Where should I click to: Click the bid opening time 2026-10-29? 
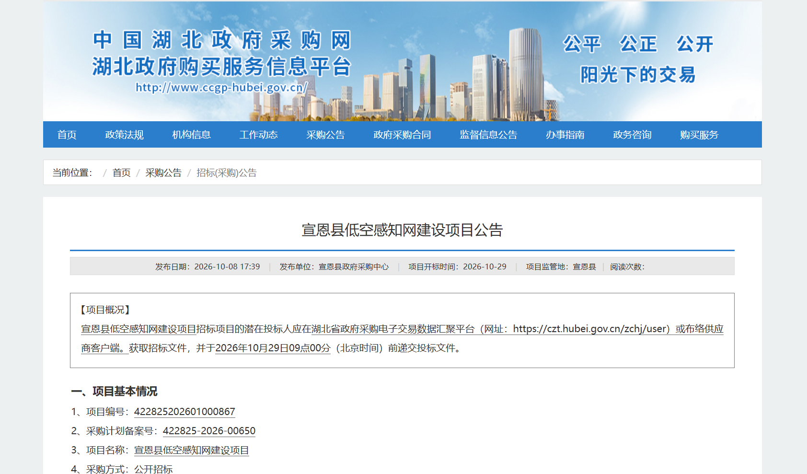[484, 266]
